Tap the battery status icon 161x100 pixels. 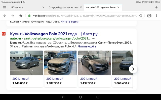coord(152,2)
